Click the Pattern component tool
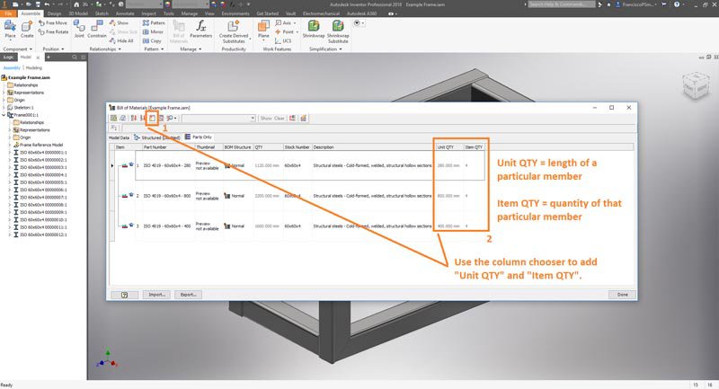This screenshot has width=719, height=389. pos(154,23)
